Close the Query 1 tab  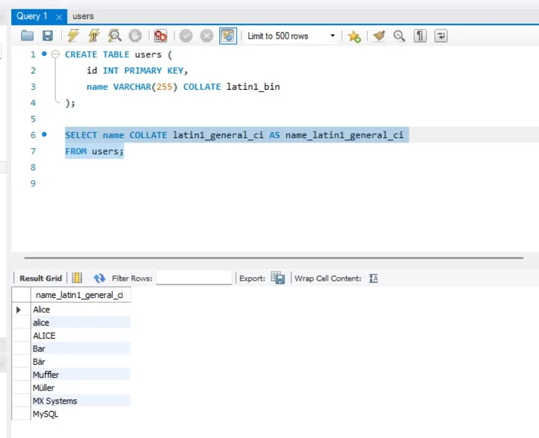click(x=59, y=17)
